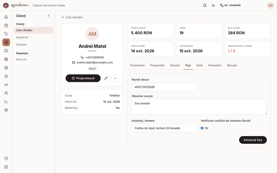277x173 pixels.
Task: Click the Neprezentări / anulări 1 / 5 card
Action: [248, 49]
